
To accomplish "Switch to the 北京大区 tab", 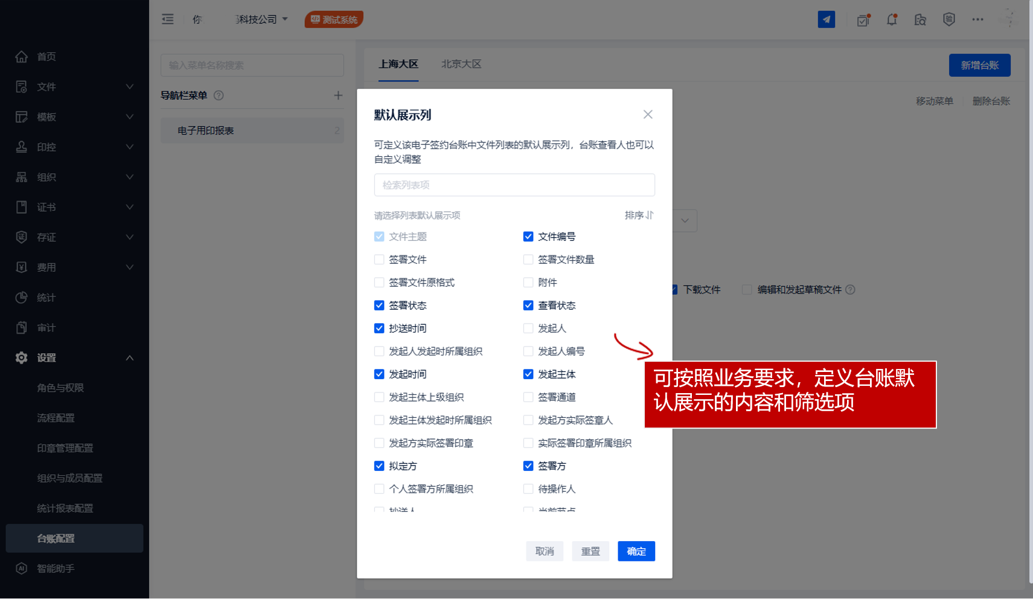I will pyautogui.click(x=461, y=64).
